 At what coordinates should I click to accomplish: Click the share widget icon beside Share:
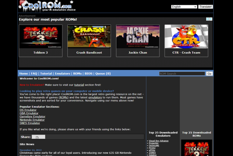tap(38, 137)
